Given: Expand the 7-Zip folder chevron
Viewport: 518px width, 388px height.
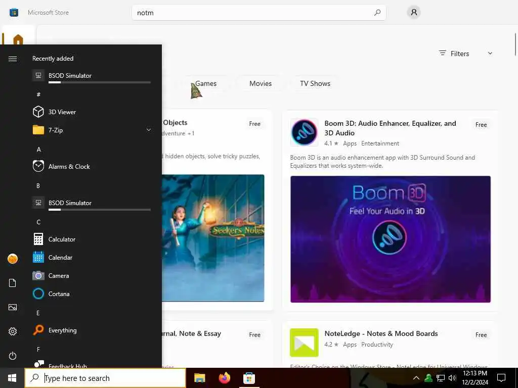Looking at the screenshot, I should (x=149, y=130).
